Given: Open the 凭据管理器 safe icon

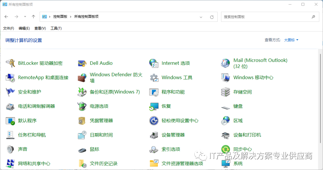Looking at the screenshot, I should pyautogui.click(x=82, y=121).
